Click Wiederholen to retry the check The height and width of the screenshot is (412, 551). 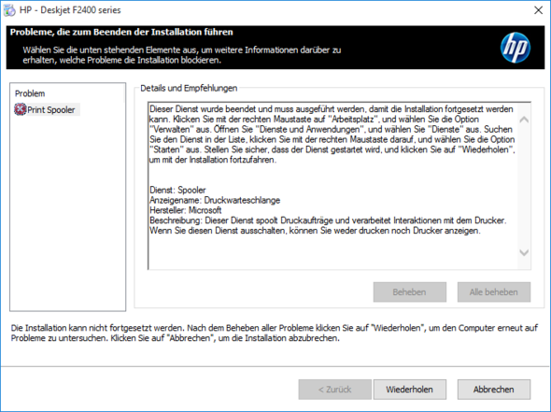pyautogui.click(x=410, y=390)
